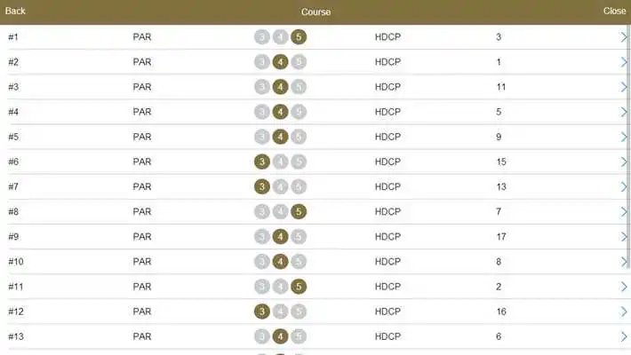This screenshot has height=355, width=631.
Task: Open hole #1 details chevron
Action: coord(624,37)
